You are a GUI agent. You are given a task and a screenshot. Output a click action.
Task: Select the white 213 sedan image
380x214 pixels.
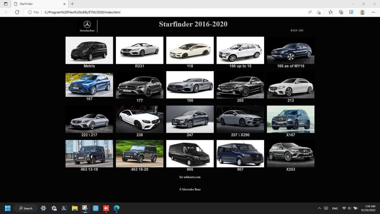tap(291, 85)
